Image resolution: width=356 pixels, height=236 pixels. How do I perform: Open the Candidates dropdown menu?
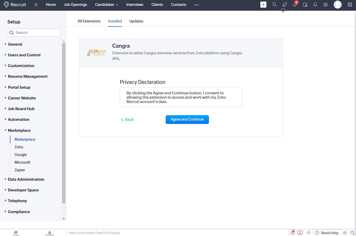(107, 5)
